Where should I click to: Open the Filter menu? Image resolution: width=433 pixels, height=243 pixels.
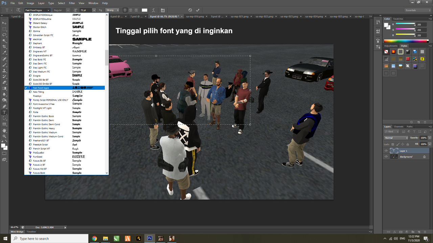click(x=72, y=3)
